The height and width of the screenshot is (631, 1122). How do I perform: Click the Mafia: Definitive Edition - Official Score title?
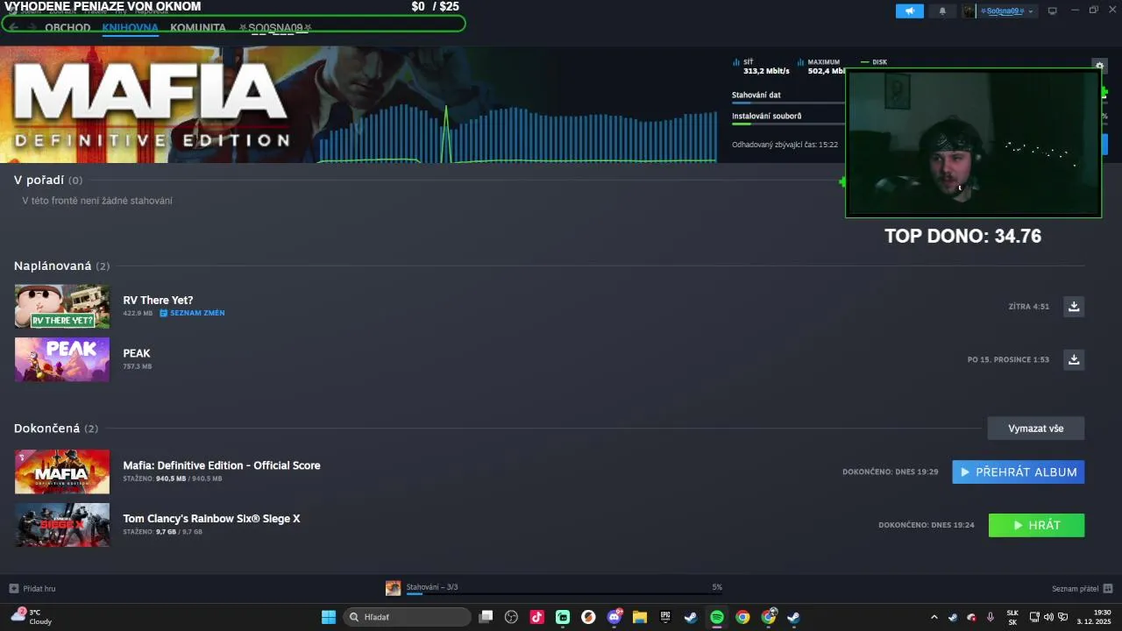tap(222, 465)
